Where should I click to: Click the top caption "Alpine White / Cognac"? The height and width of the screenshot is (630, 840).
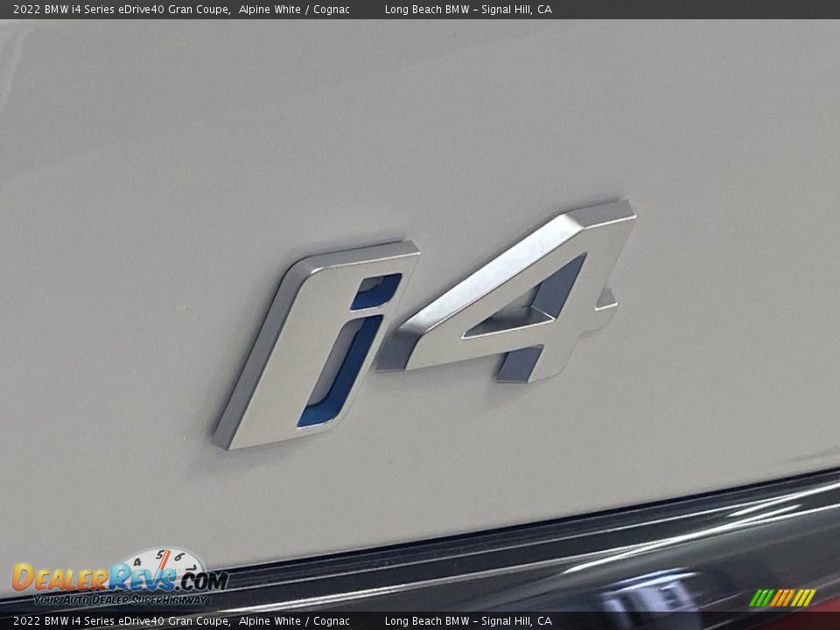pyautogui.click(x=294, y=9)
